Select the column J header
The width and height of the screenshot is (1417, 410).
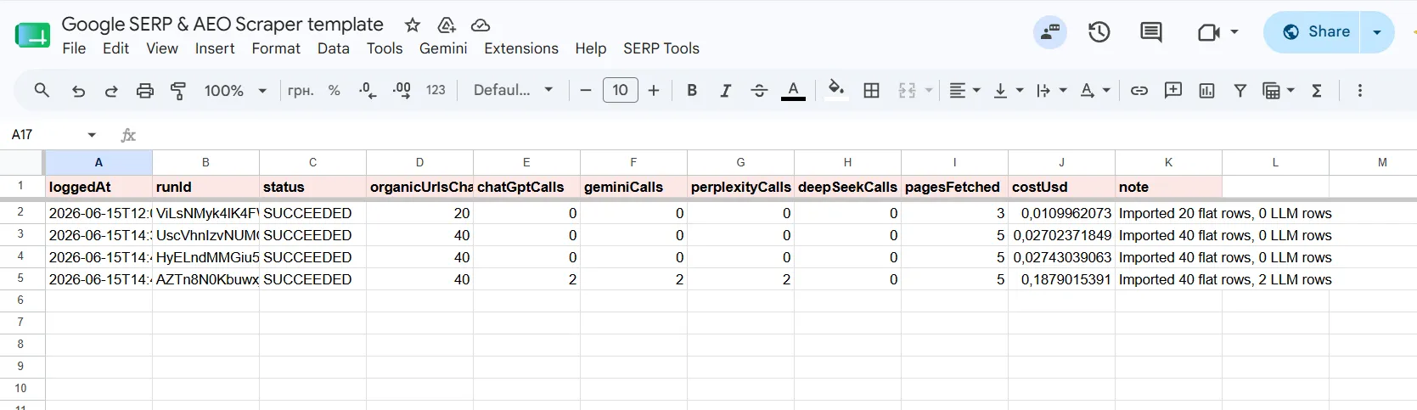(1061, 162)
